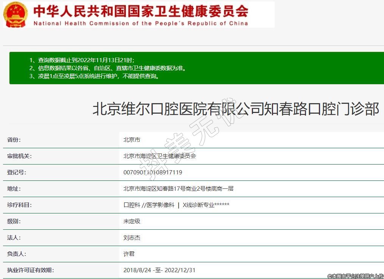This screenshot has width=384, height=279.
Task: Click the uploader watermark text at bottom right
Action: pyautogui.click(x=355, y=276)
